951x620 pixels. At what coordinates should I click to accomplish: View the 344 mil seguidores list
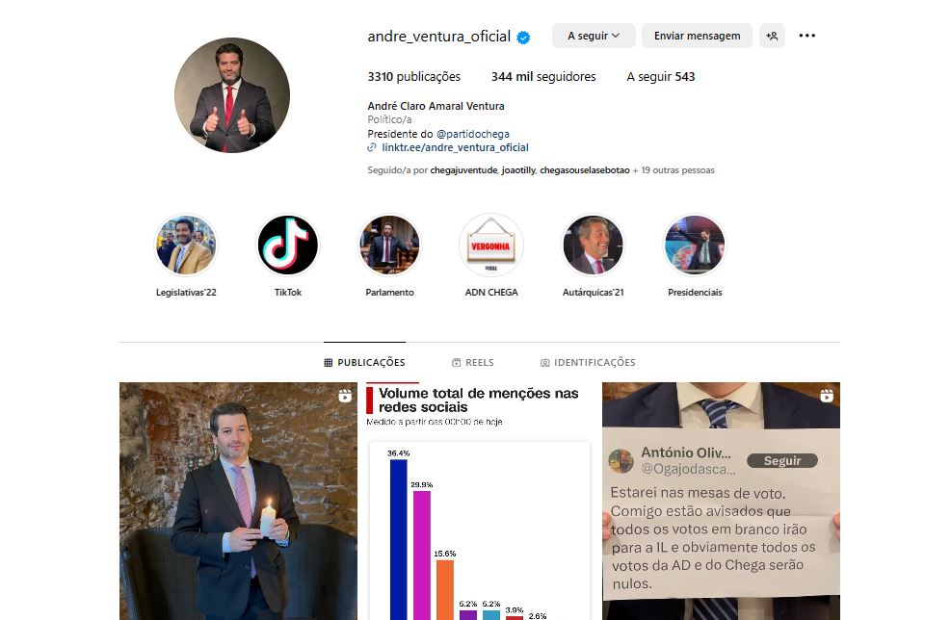(543, 77)
